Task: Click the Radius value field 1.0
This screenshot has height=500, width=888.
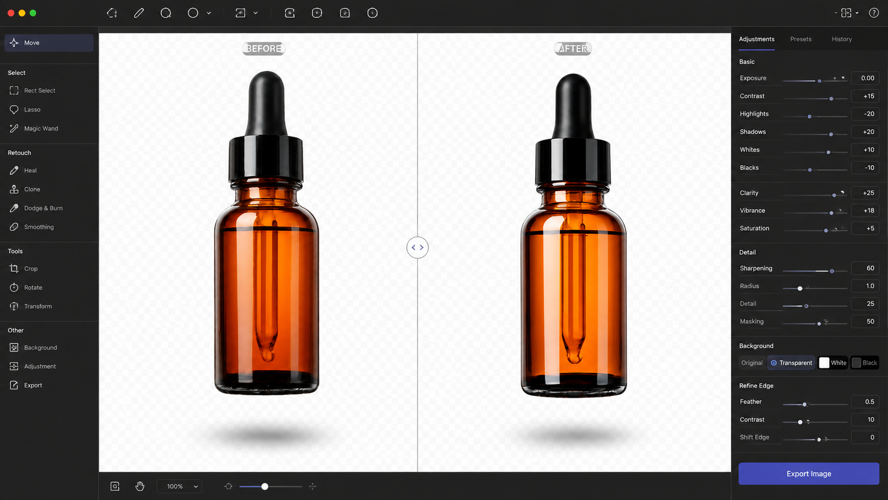Action: [x=865, y=286]
